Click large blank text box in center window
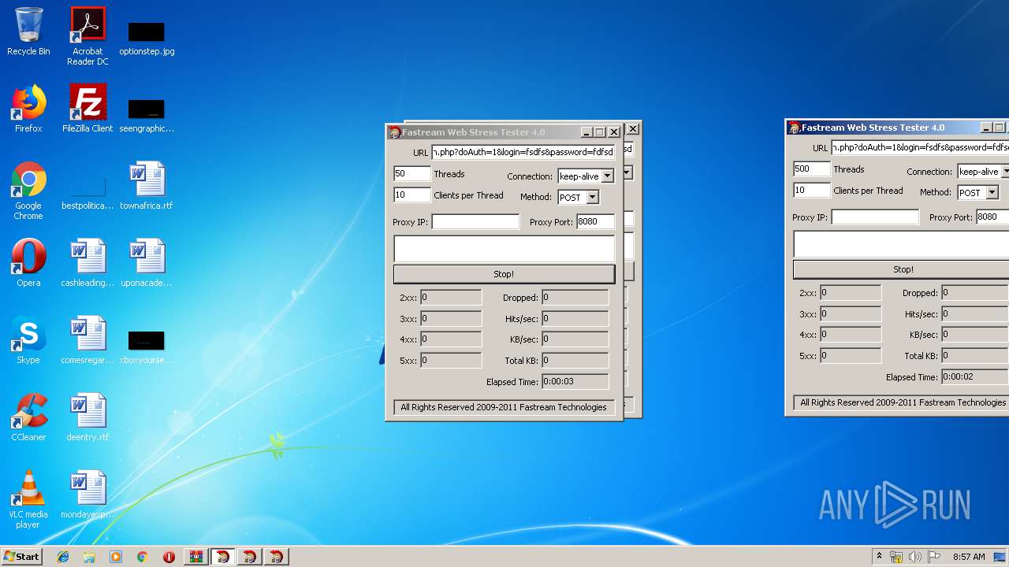Screen dimensions: 1009x567 504,248
